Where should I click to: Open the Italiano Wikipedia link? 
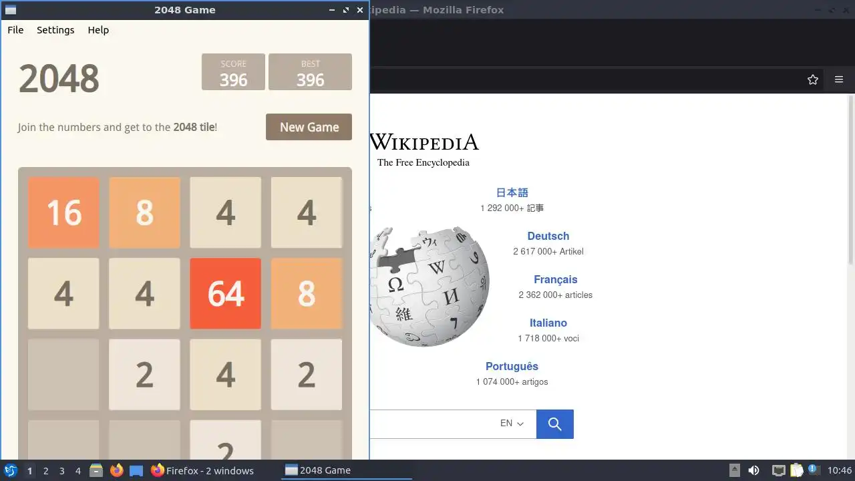coord(548,323)
